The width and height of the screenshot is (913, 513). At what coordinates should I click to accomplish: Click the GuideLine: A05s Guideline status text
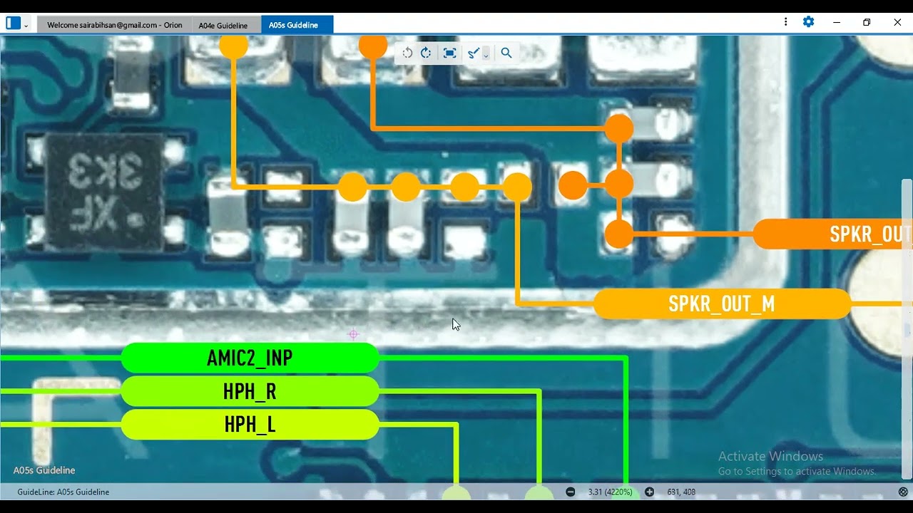pyautogui.click(x=63, y=492)
